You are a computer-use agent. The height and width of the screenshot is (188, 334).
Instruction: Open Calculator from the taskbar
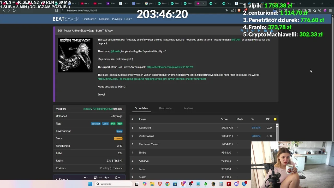(x=221, y=184)
